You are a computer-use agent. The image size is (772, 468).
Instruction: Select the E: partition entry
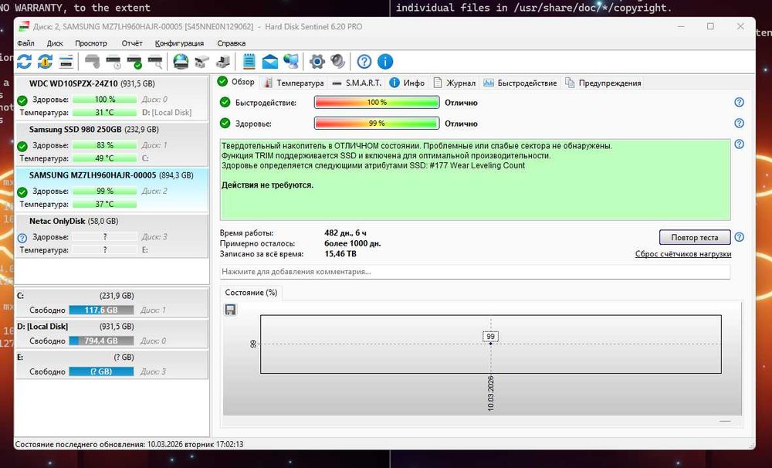[112, 364]
